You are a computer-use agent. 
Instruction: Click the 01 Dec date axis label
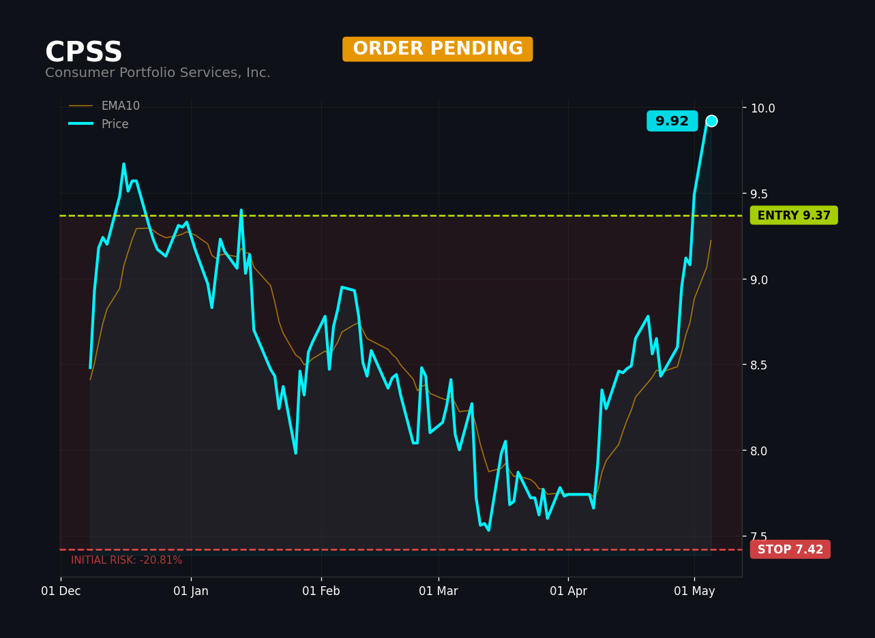61,591
